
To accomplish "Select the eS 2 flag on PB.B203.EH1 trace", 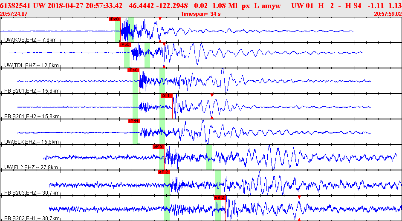I will pos(220,198).
